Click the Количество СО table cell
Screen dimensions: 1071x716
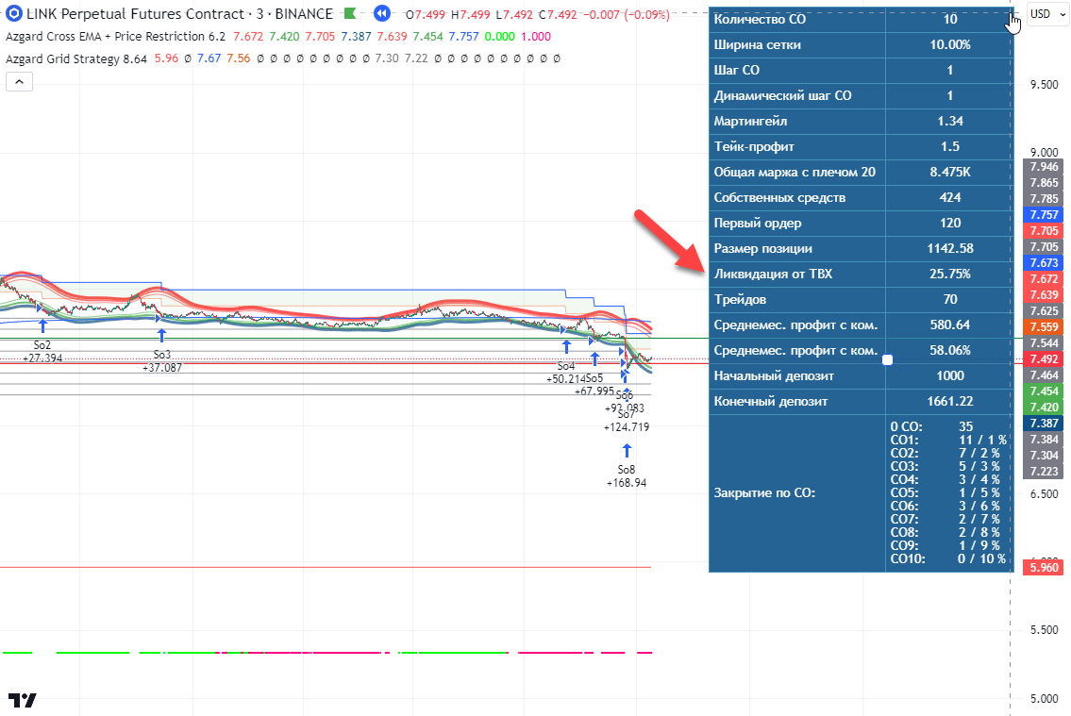click(797, 19)
